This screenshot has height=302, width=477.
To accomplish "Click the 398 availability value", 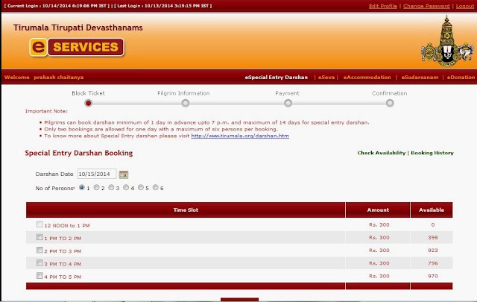I will pyautogui.click(x=432, y=237).
